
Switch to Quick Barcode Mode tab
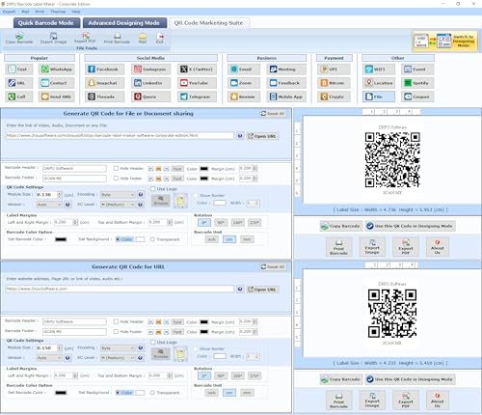point(45,23)
